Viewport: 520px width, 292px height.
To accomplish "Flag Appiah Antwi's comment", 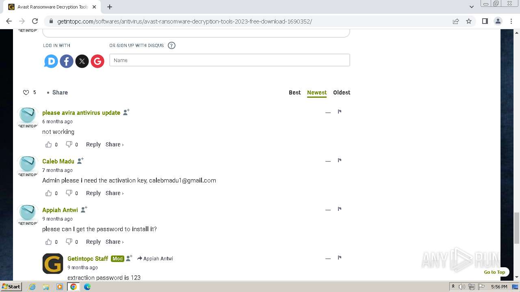I will (x=340, y=209).
